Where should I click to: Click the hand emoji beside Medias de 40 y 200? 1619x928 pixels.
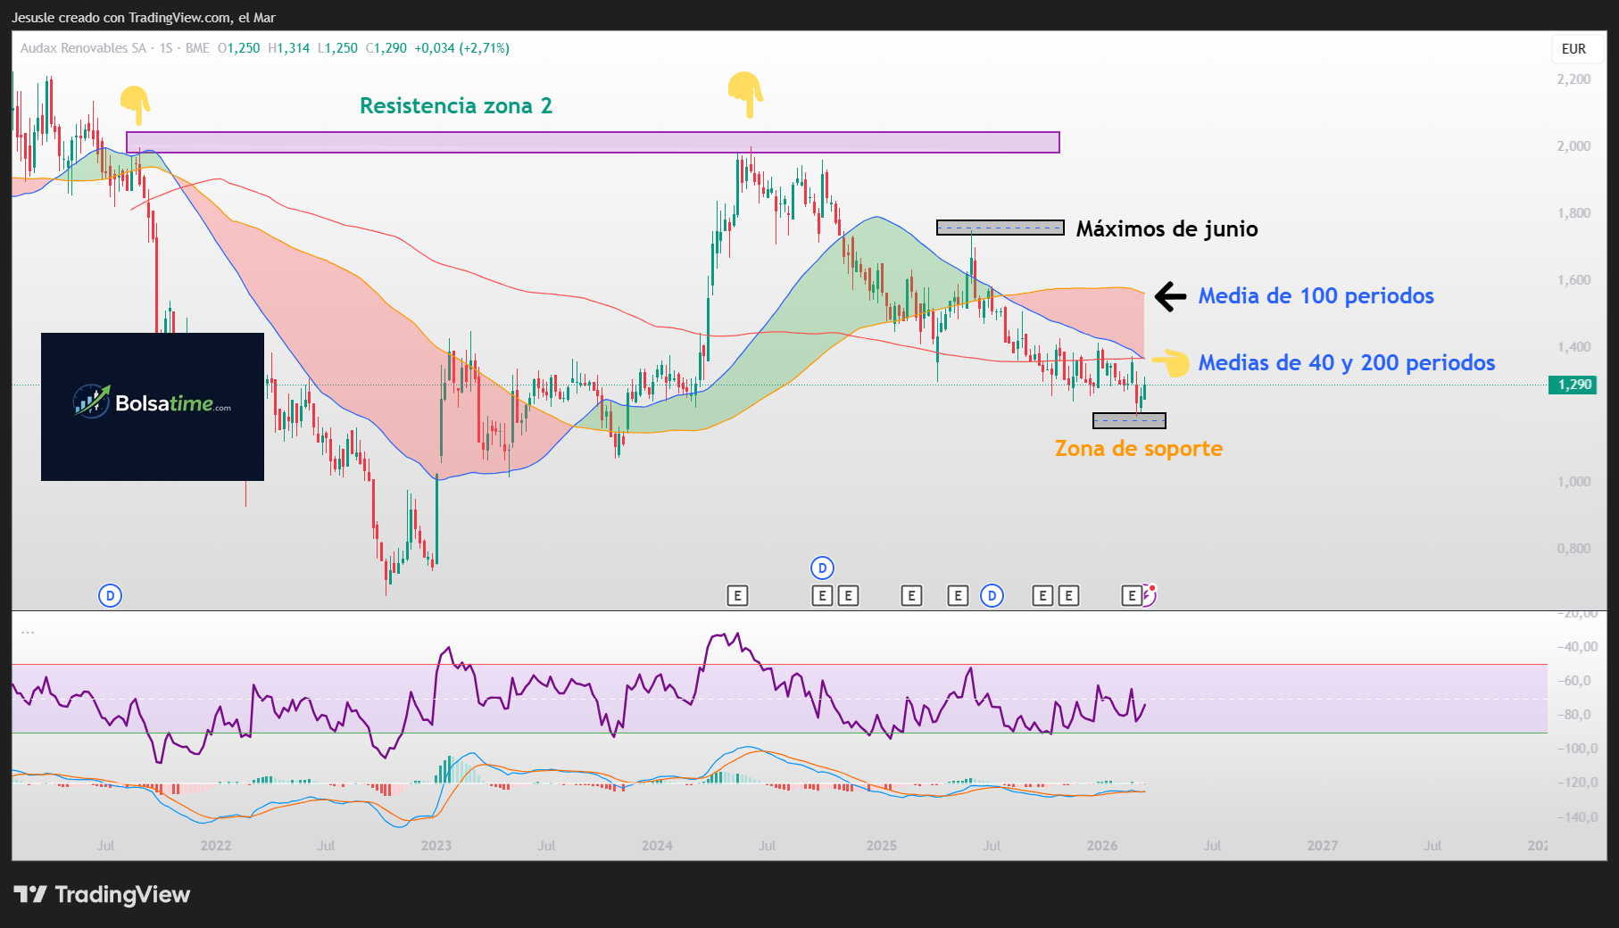[1171, 362]
